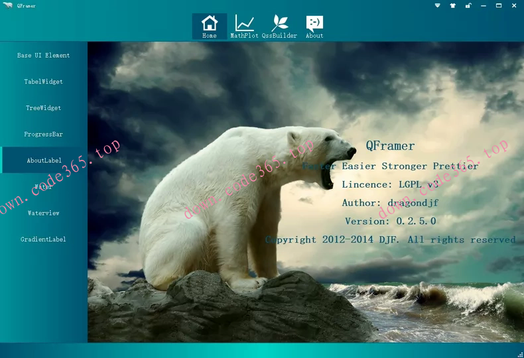
Task: Open the TreeWidget sidebar page
Action: coord(44,108)
